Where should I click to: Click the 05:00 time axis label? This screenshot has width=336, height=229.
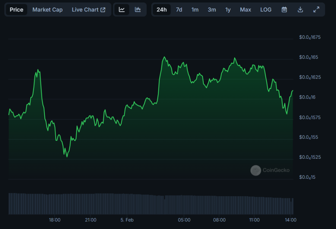(x=184, y=220)
